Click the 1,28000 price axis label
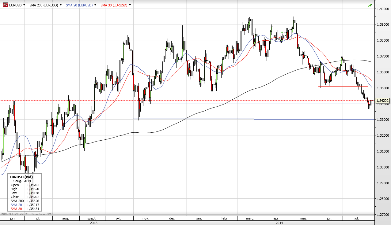The width and height of the screenshot is (391, 225). tap(383, 199)
